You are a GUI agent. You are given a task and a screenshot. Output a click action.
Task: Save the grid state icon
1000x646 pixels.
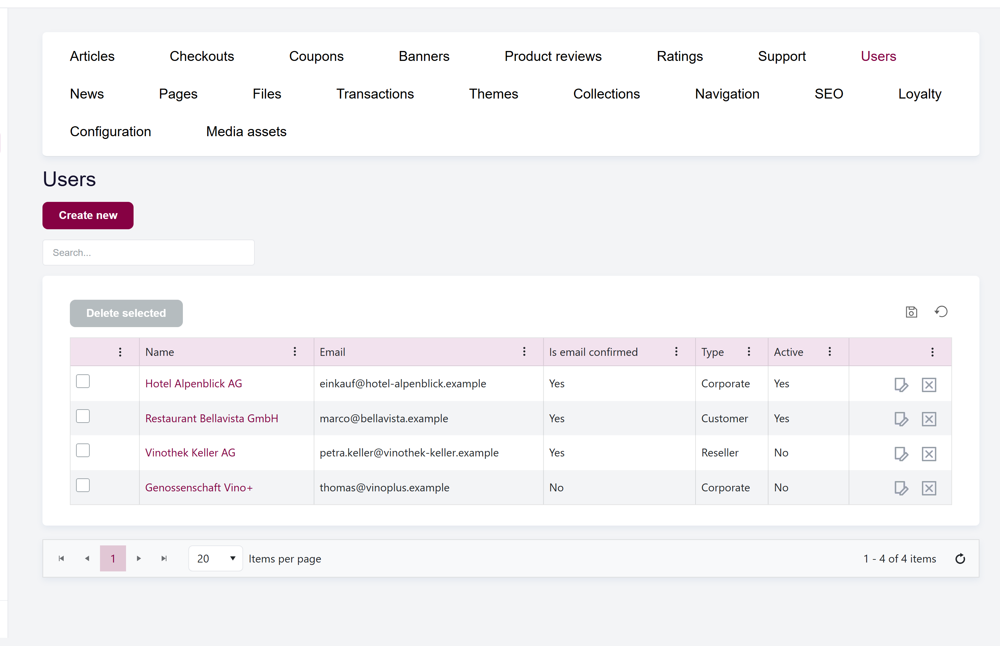(911, 312)
